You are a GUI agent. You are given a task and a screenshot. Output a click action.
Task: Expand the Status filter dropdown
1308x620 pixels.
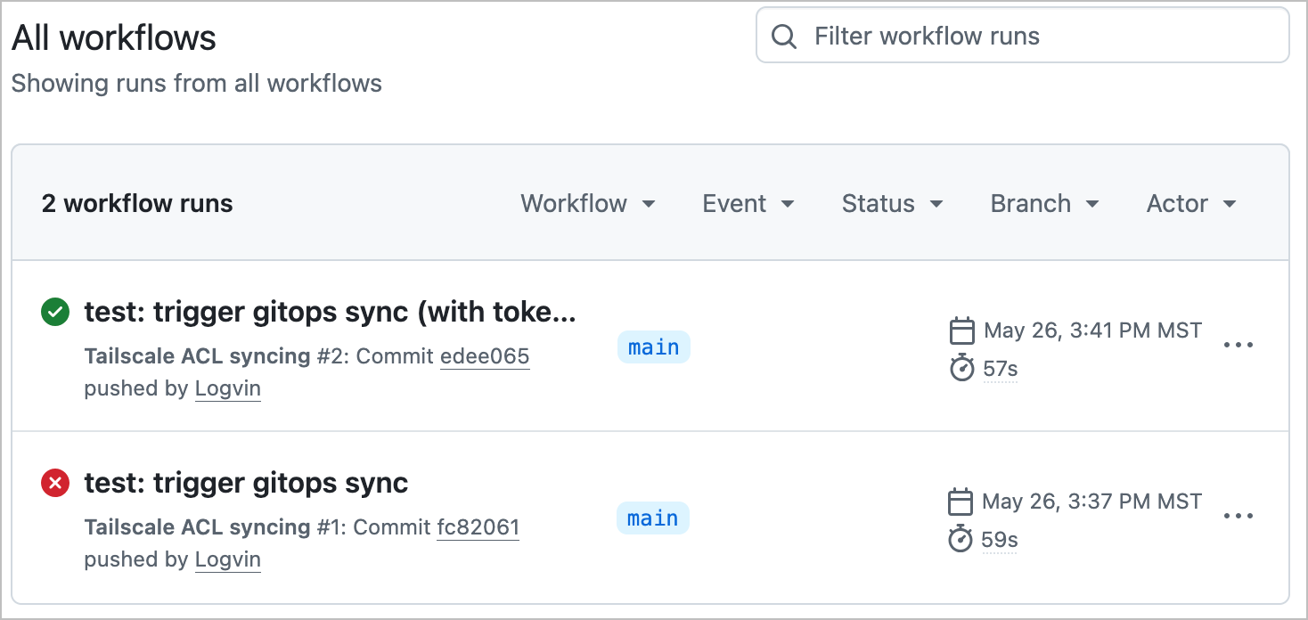point(893,203)
